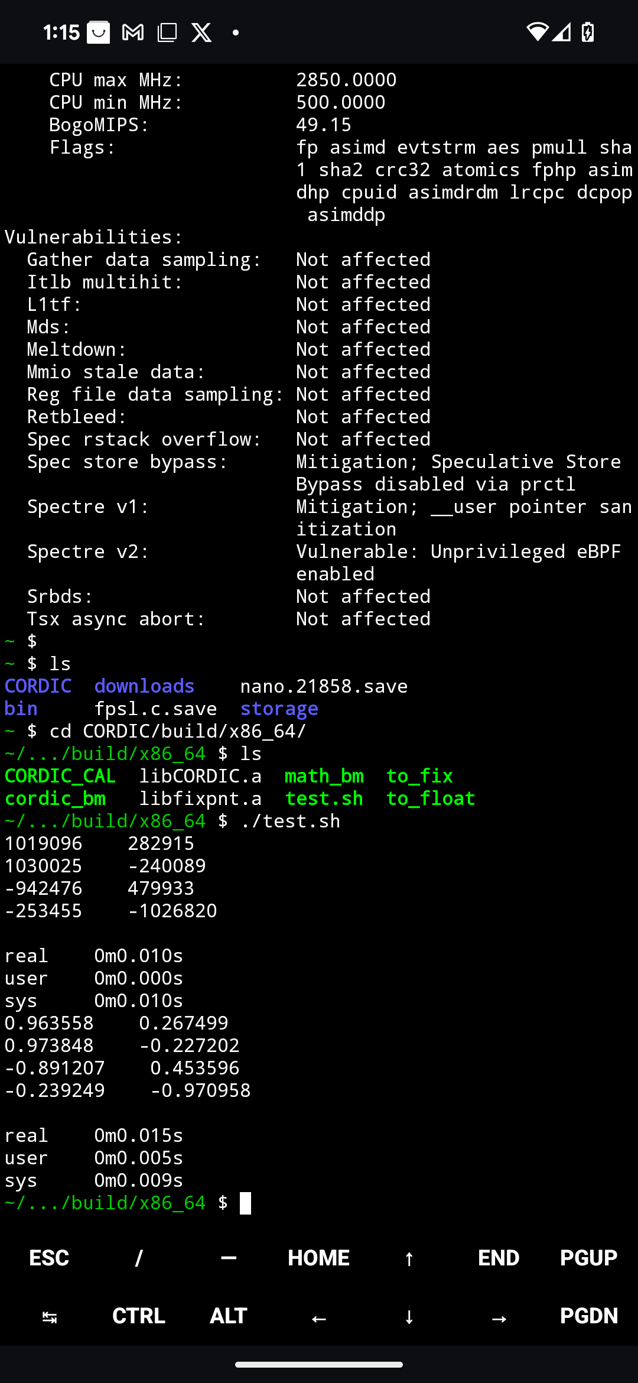Tap the Wi-Fi status icon
The width and height of the screenshot is (638, 1383).
(537, 32)
